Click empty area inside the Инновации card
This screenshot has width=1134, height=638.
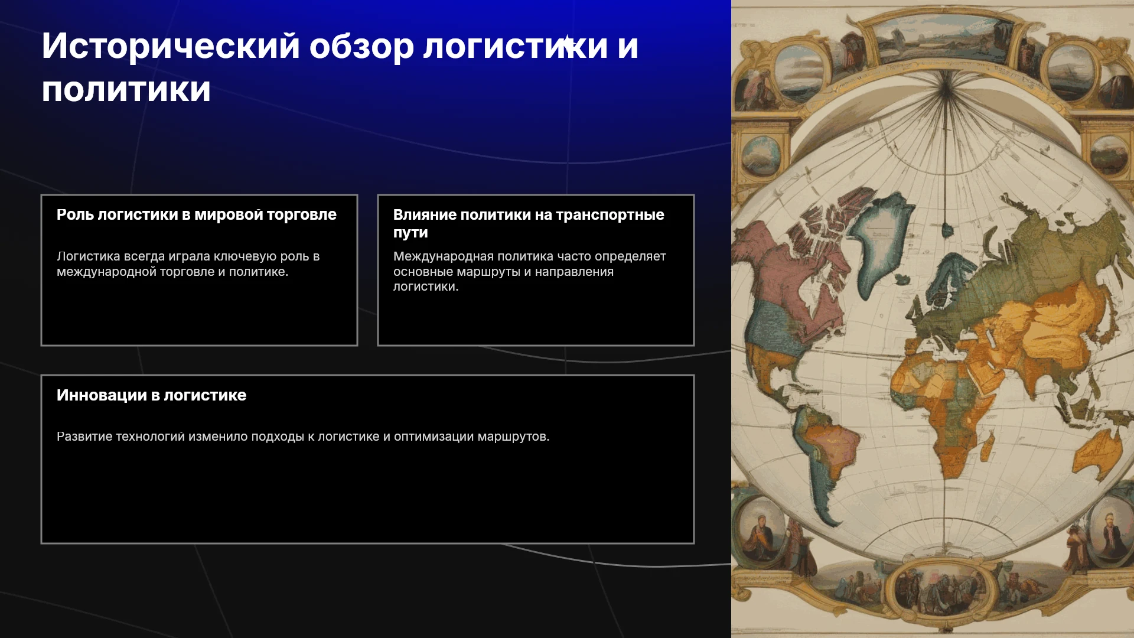click(367, 496)
